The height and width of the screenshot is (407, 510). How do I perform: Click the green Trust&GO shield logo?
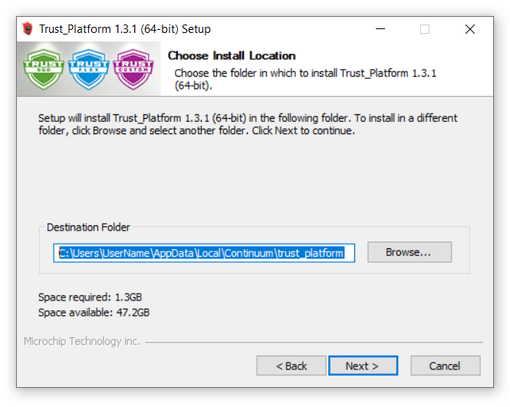pyautogui.click(x=44, y=69)
